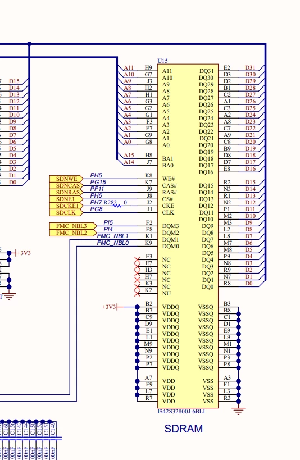Click the DQ31 pin name
The width and height of the screenshot is (300, 460).
pos(206,71)
